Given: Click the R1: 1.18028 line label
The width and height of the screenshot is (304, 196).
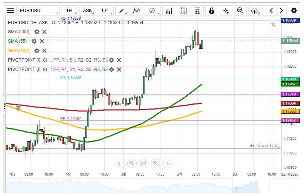Looking at the screenshot, I should [70, 77].
